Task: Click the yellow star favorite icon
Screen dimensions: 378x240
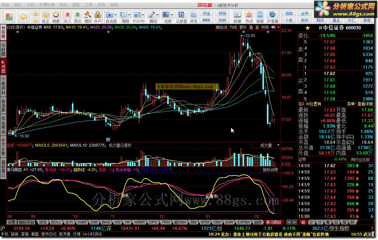Action: [x=308, y=28]
